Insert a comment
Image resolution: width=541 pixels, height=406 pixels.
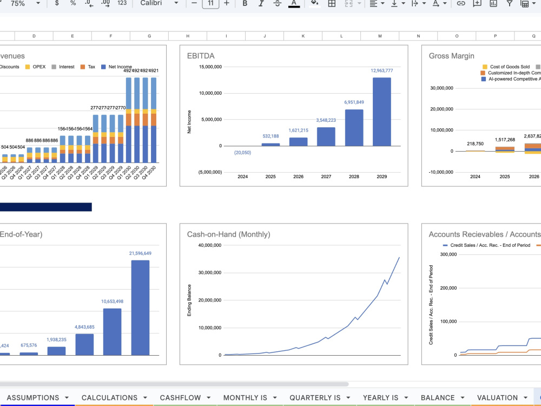pos(477,3)
